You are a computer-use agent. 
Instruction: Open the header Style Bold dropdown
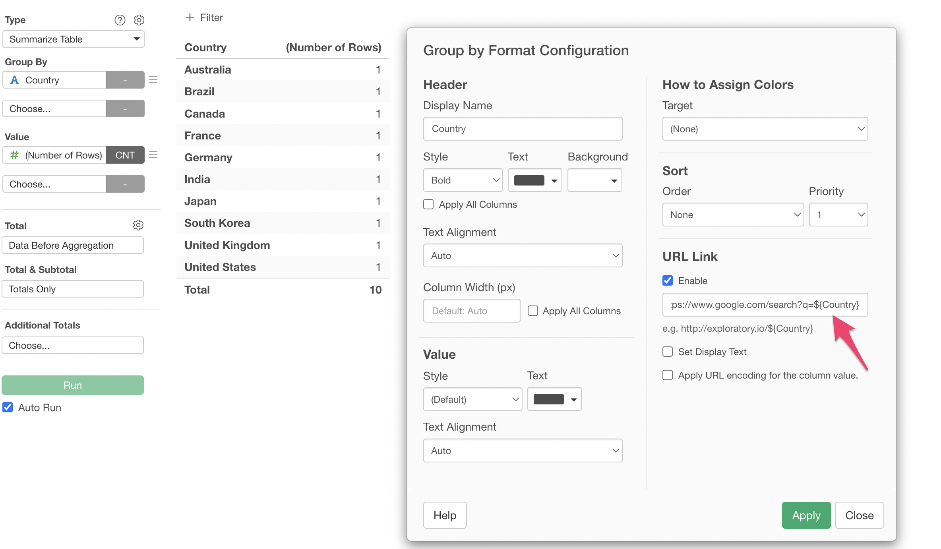[x=463, y=180]
